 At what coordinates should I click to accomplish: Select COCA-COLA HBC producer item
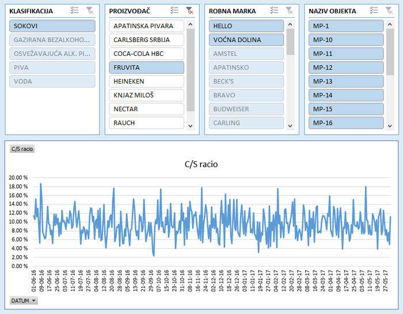(146, 54)
